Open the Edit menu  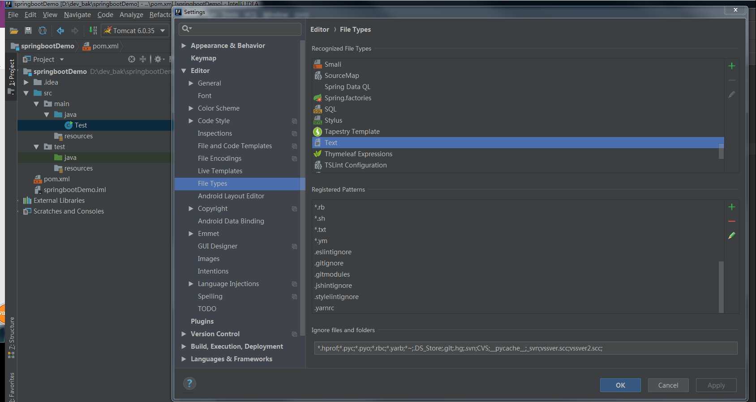[30, 15]
